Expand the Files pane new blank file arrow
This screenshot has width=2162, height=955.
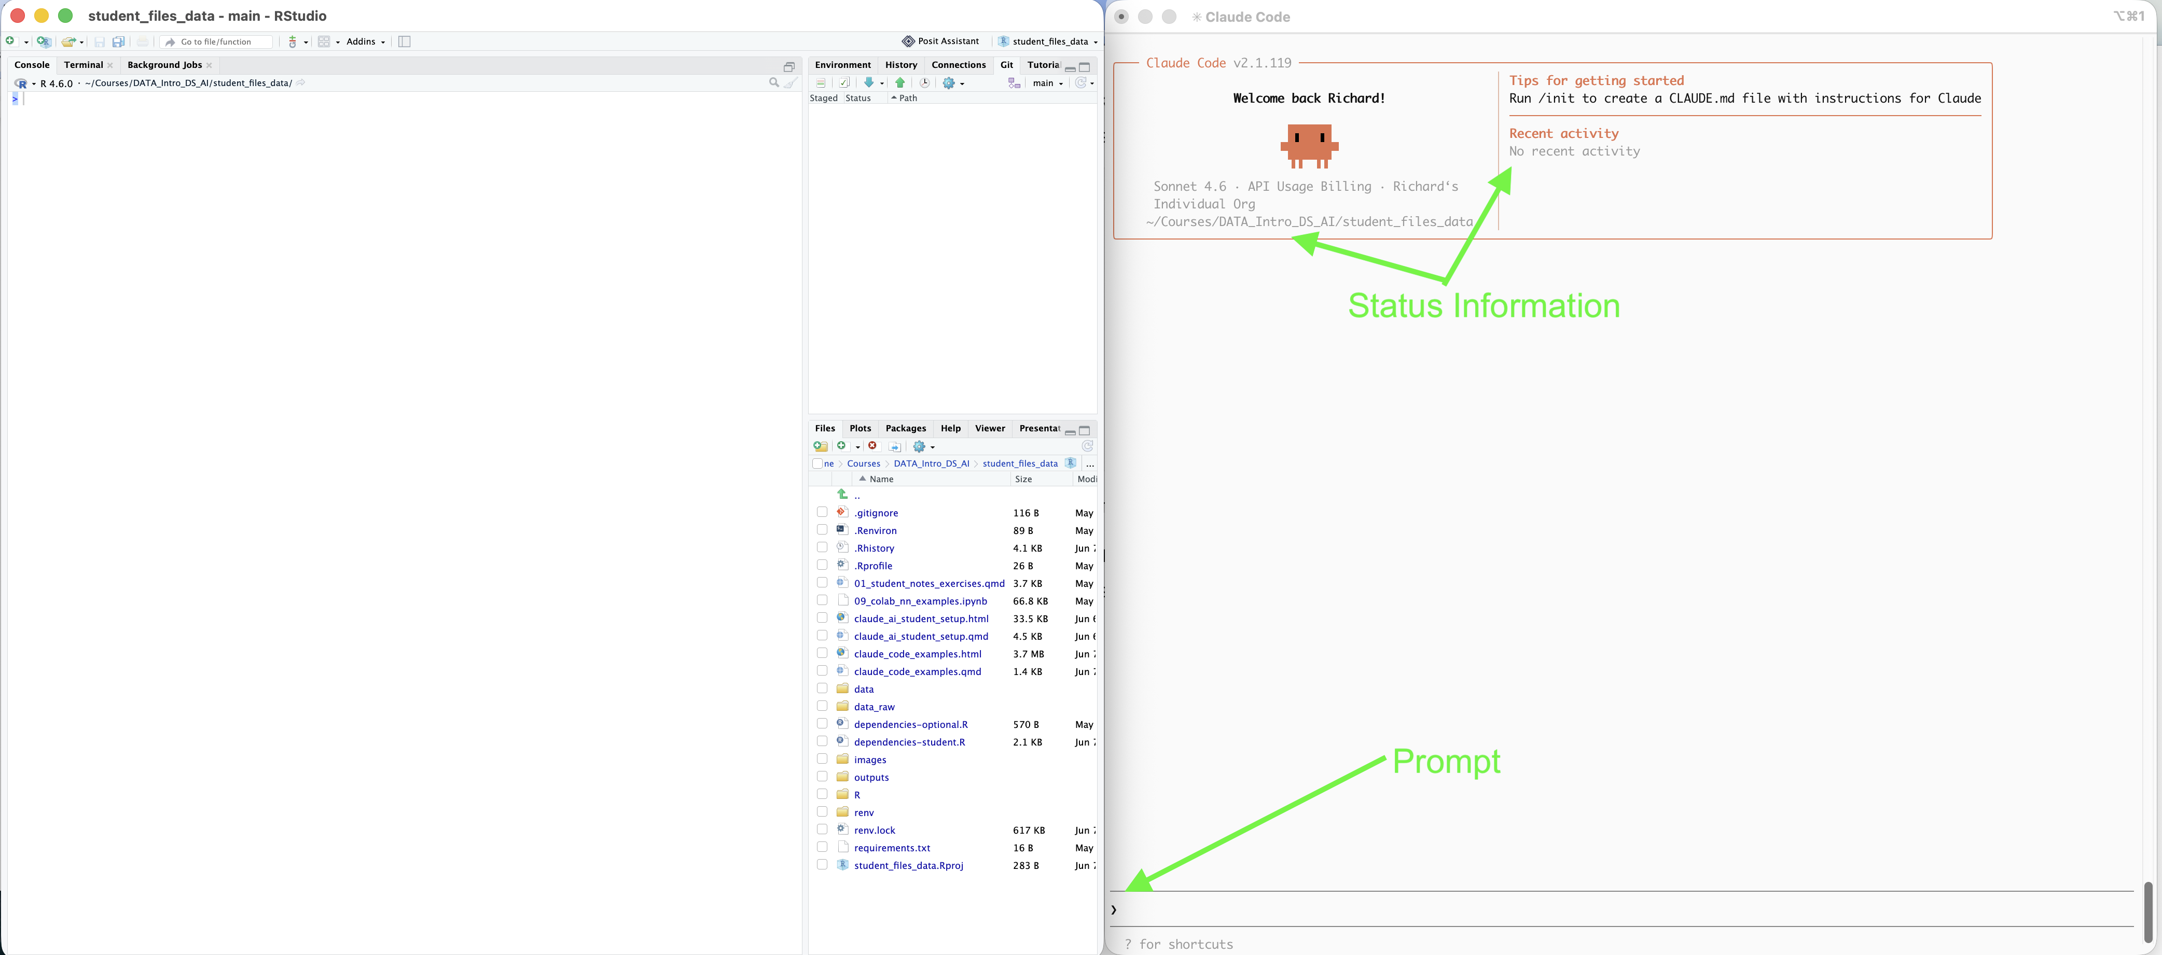point(857,447)
